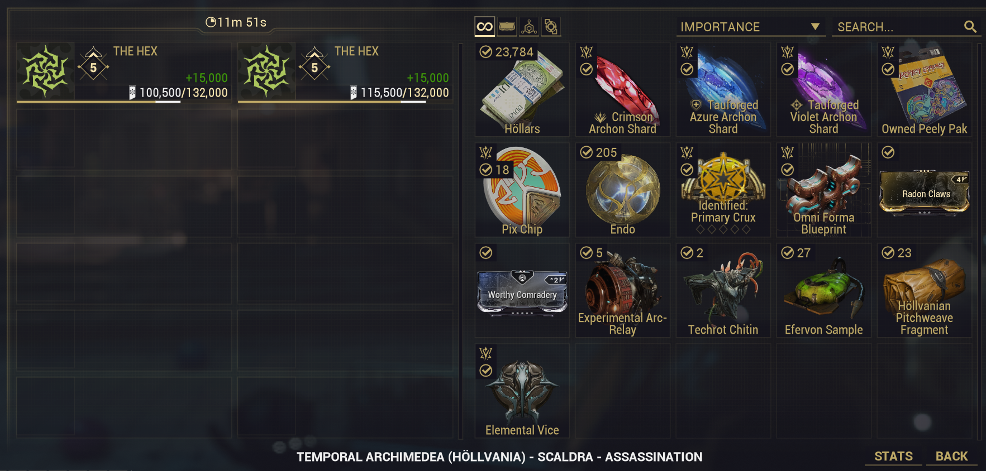Select the infinity all-items filter icon
This screenshot has height=471, width=986.
(x=484, y=26)
